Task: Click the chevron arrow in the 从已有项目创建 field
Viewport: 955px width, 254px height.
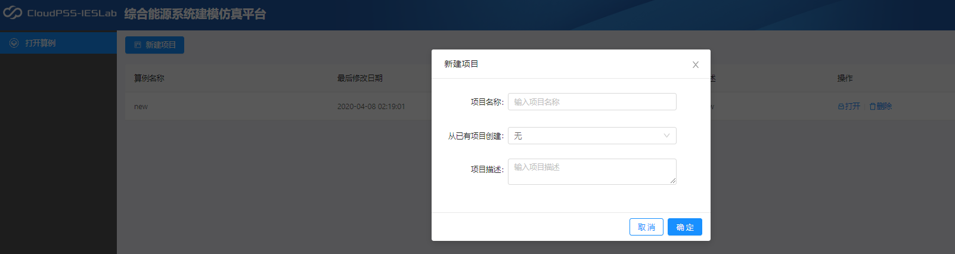Action: click(666, 136)
